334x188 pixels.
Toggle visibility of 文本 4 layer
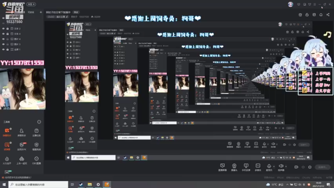[3, 34]
